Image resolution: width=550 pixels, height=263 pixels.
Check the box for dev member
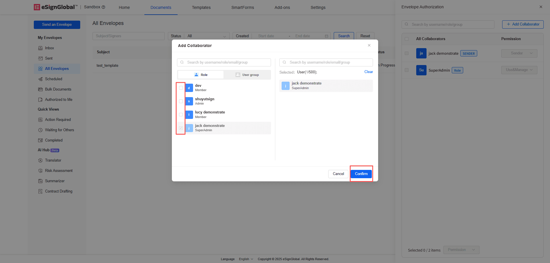[181, 88]
